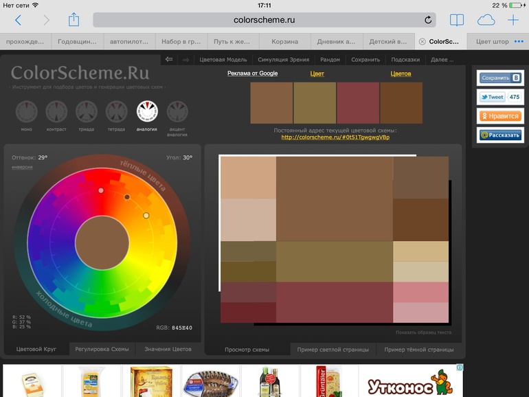Viewport: 529px width, 397px height.
Task: Toggle инверсия under hue value
Action: tap(22, 167)
